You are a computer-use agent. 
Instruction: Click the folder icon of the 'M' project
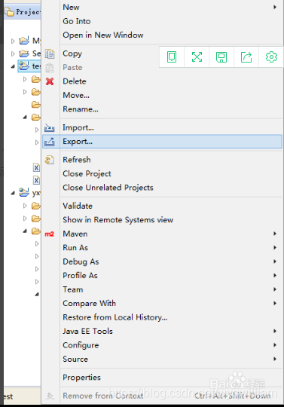tap(24, 41)
